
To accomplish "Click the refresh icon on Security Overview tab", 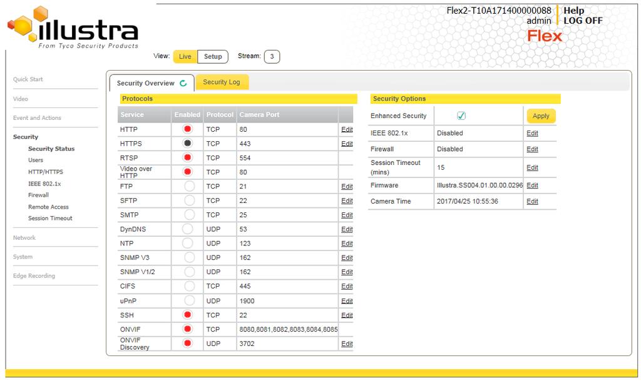I will [x=183, y=83].
